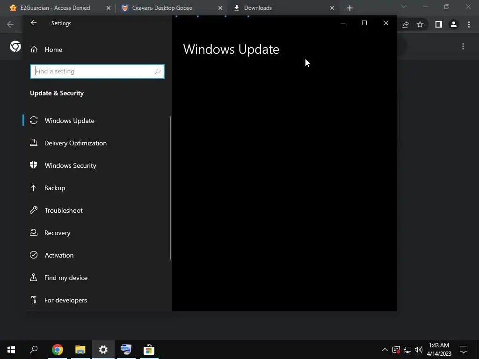Close the Desktop Goose tab

tap(220, 8)
